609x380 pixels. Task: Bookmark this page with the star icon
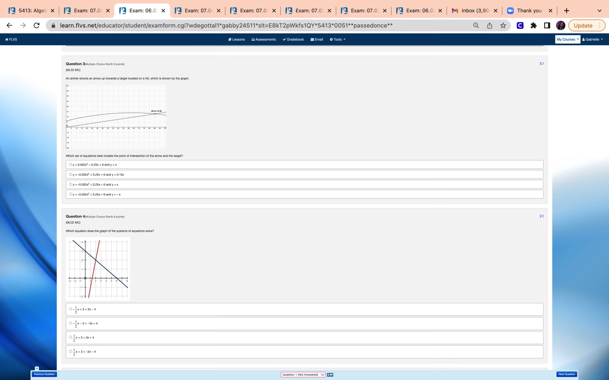pos(503,25)
